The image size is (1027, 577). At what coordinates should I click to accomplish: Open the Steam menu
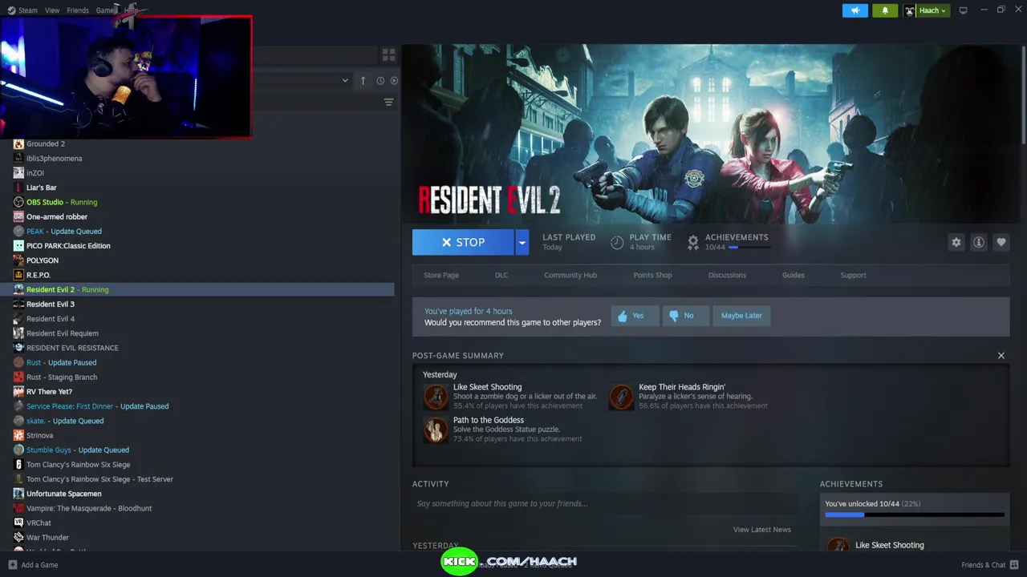22,10
